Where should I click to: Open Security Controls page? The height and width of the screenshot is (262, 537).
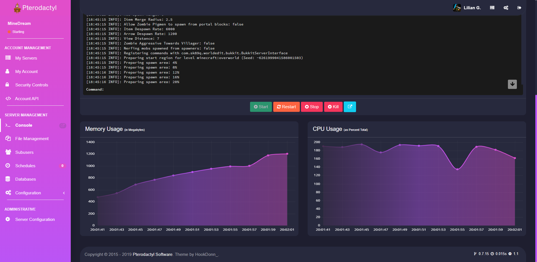click(32, 85)
